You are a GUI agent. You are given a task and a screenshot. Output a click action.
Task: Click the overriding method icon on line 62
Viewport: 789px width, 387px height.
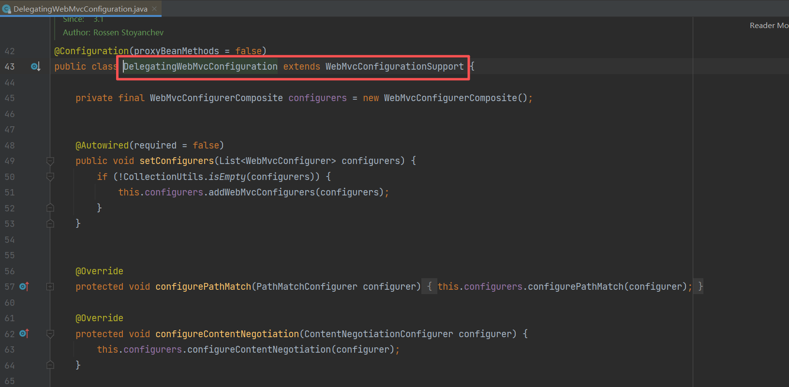point(24,334)
